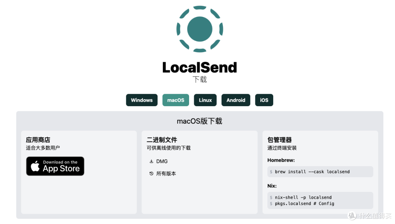Viewport: 395px width, 224px height.
Task: Click the Apple logo in the App Store badge
Action: click(x=35, y=167)
